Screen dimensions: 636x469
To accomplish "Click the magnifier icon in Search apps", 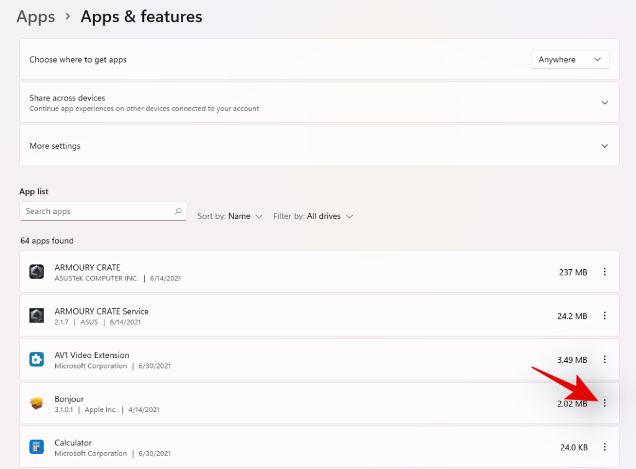I will 178,211.
